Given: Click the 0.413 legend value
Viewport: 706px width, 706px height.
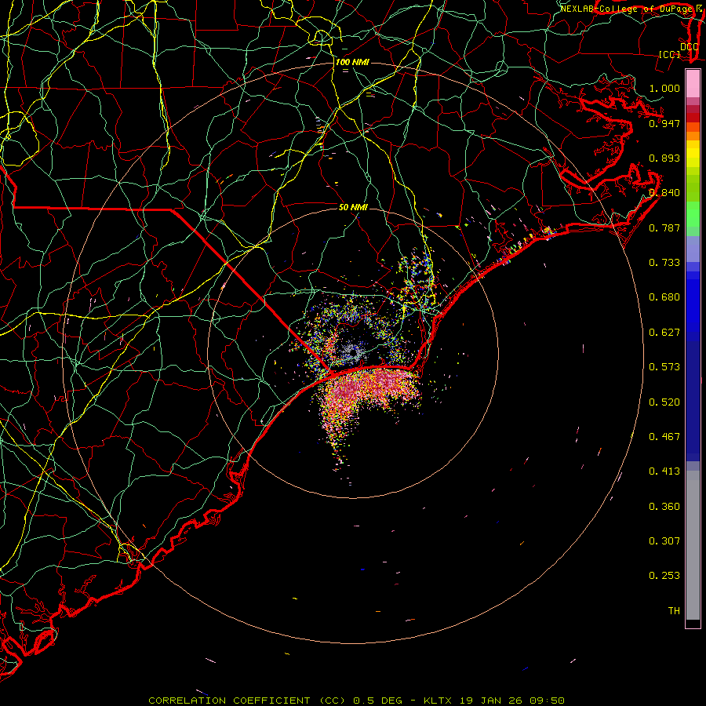Looking at the screenshot, I should 664,471.
